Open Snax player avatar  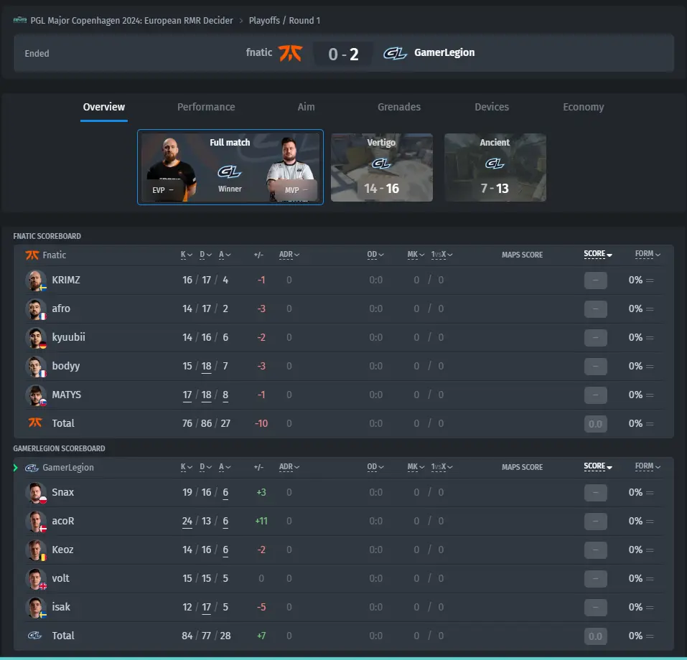point(35,493)
